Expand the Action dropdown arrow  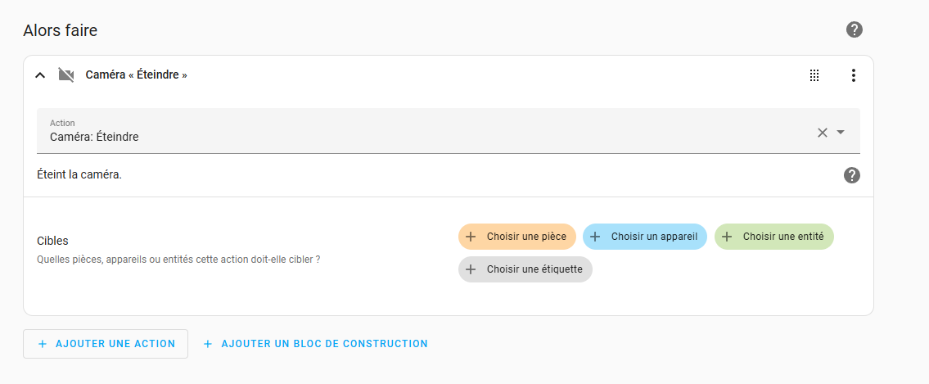(x=840, y=132)
